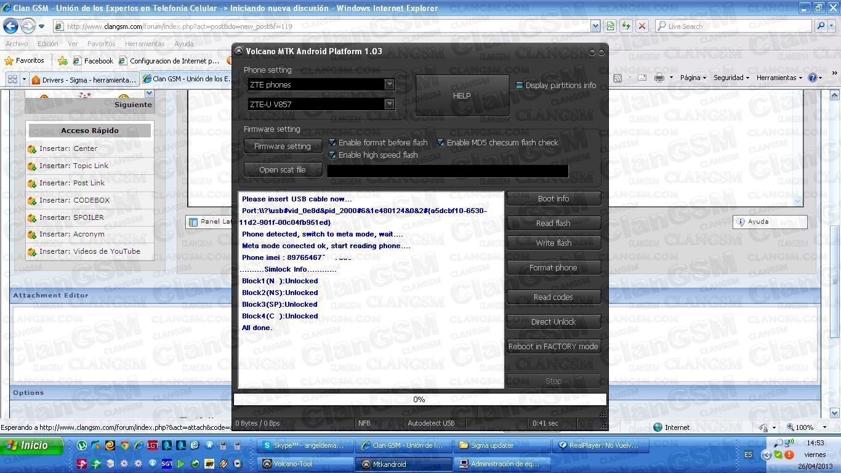
Task: Click the Format phone button
Action: click(x=553, y=267)
